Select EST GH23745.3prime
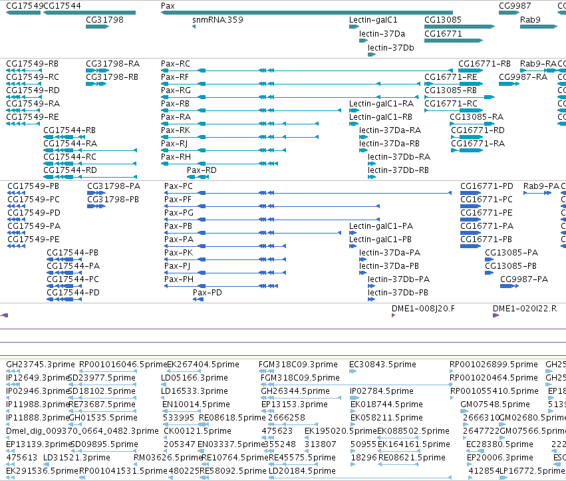Viewport: 566px width, 481px height. click(41, 365)
